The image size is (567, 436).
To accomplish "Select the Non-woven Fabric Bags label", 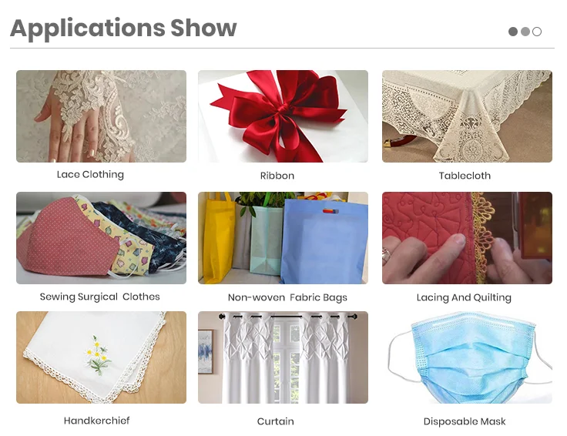I will pos(287,297).
